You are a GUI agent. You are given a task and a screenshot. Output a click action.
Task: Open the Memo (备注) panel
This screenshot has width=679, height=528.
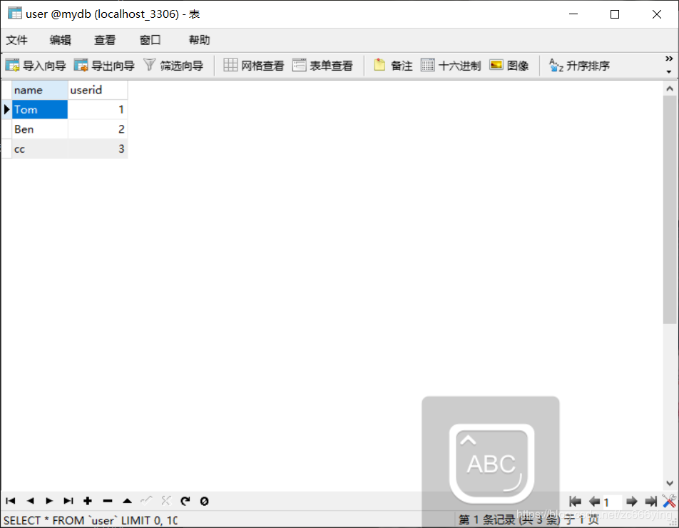click(x=393, y=66)
